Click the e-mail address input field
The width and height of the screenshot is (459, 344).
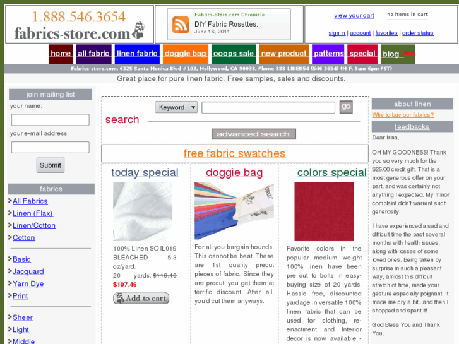[51, 147]
